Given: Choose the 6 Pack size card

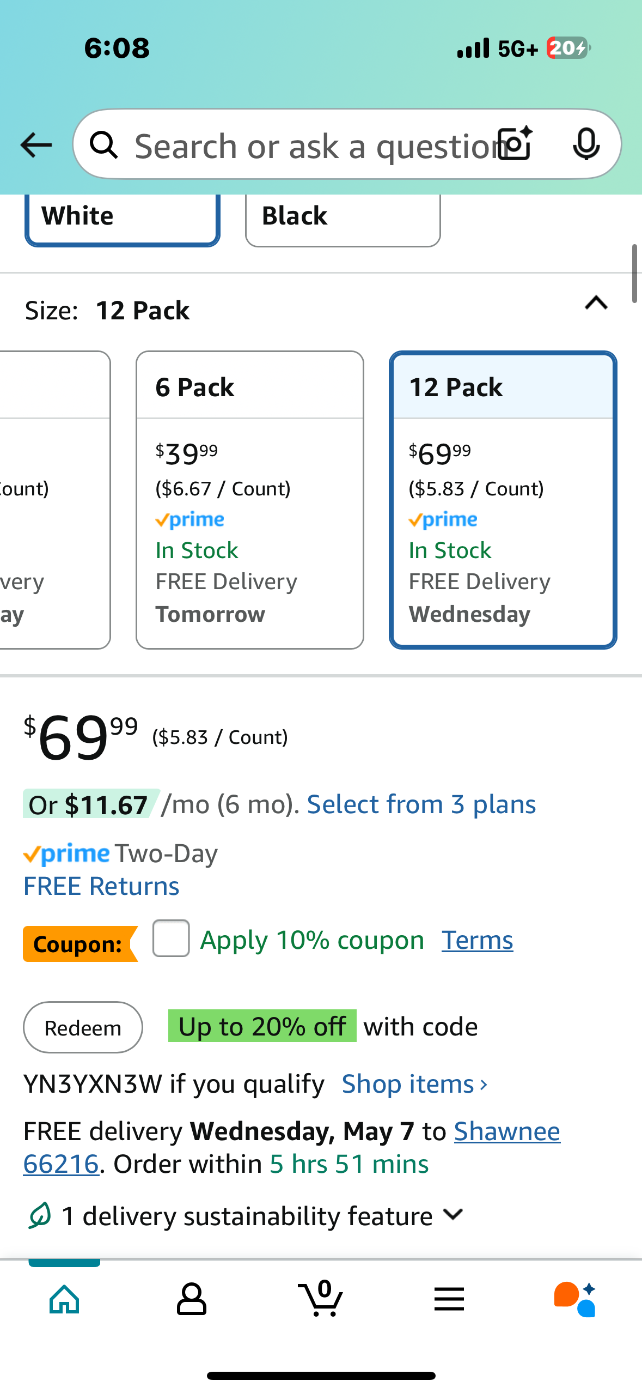Looking at the screenshot, I should (250, 500).
